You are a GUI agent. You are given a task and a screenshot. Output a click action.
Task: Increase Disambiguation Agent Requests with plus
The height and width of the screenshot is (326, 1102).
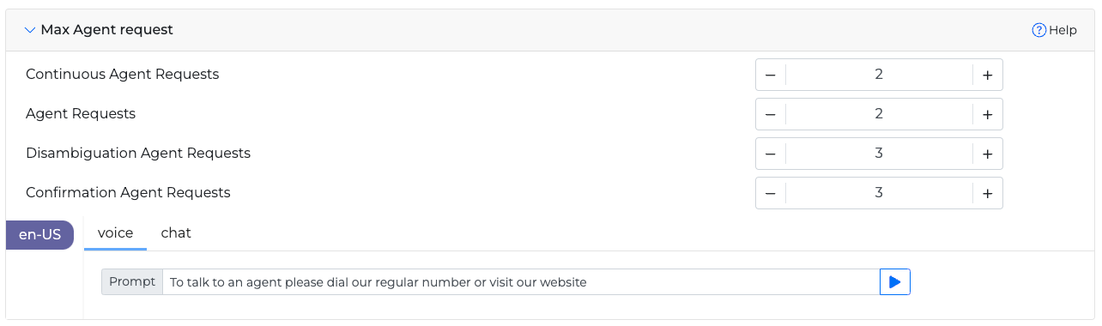click(x=988, y=154)
